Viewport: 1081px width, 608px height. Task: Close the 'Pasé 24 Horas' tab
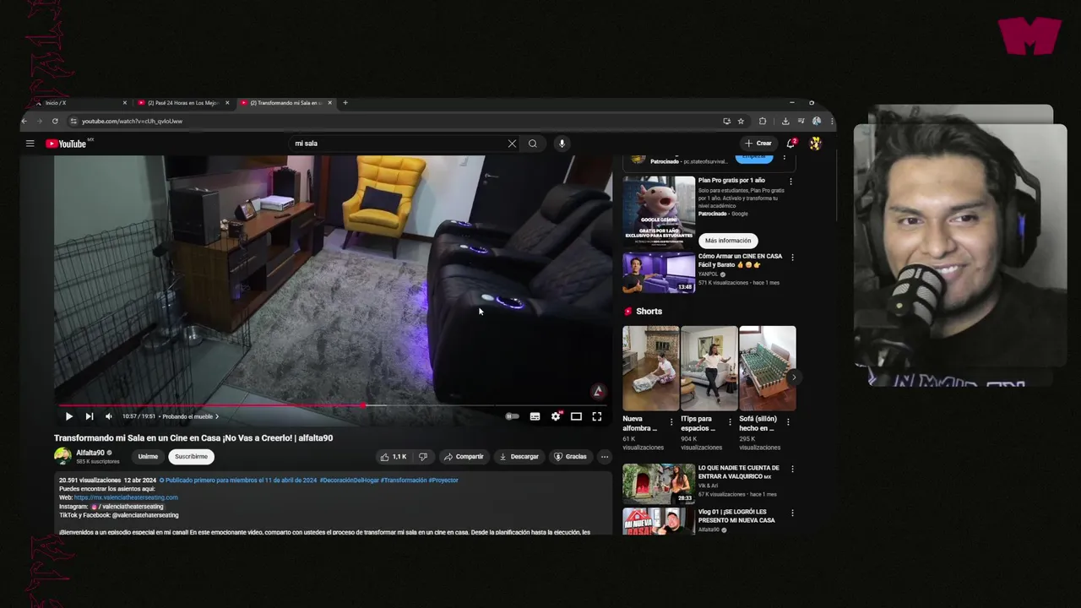tap(227, 103)
